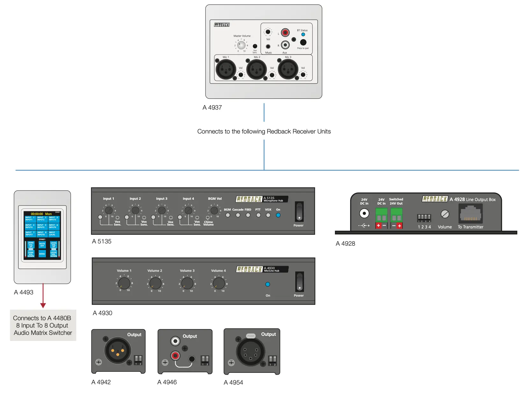Turn the Input 3 knob on A 5135

162,210
